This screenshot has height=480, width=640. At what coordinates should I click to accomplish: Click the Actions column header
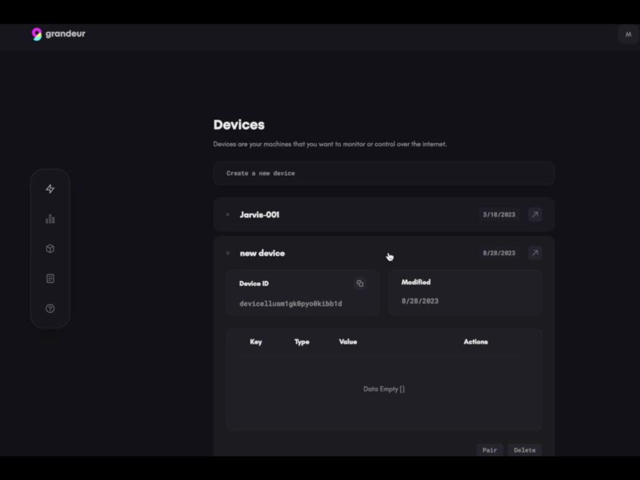[476, 342]
